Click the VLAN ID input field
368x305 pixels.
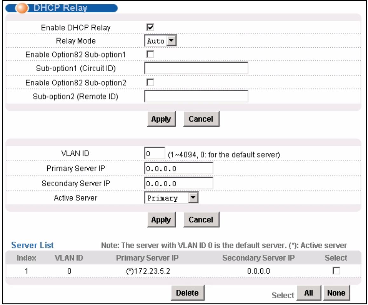155,154
